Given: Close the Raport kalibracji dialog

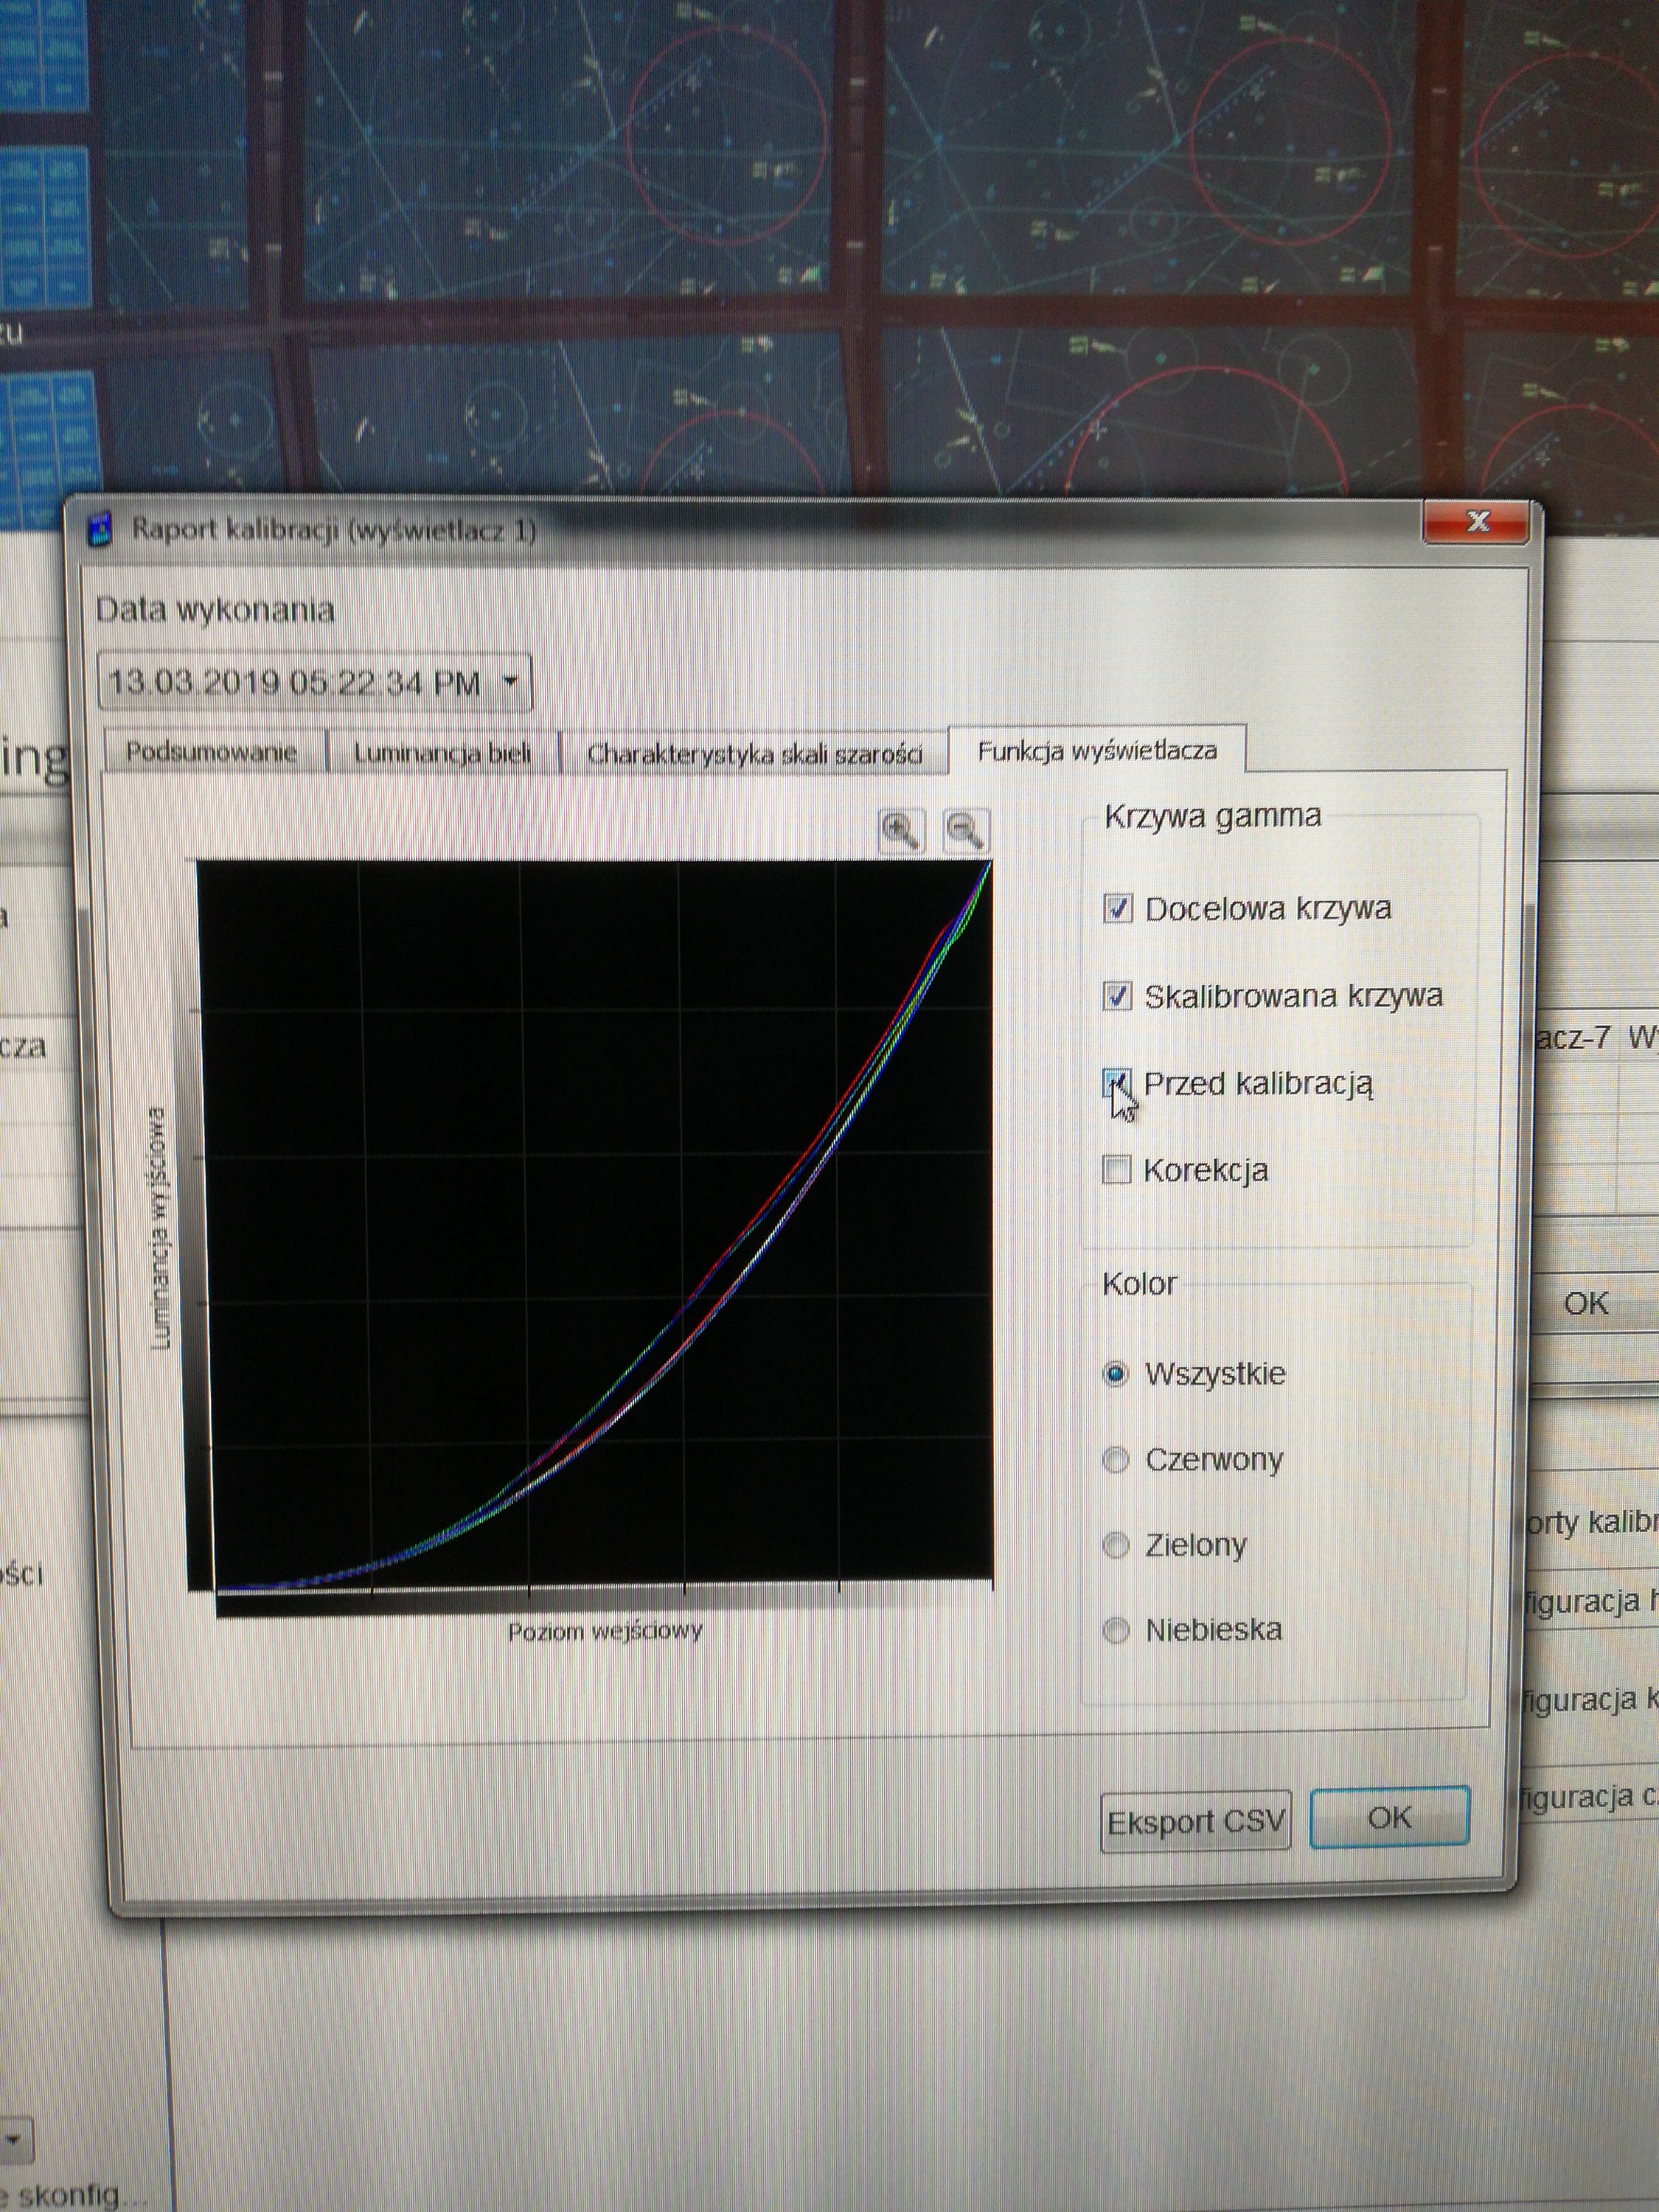Looking at the screenshot, I should point(1477,520).
